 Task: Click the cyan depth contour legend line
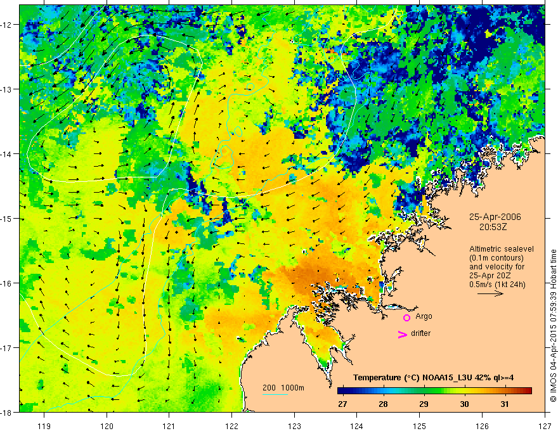(x=275, y=394)
